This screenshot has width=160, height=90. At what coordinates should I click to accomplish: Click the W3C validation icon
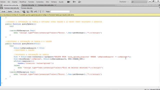point(35,12)
